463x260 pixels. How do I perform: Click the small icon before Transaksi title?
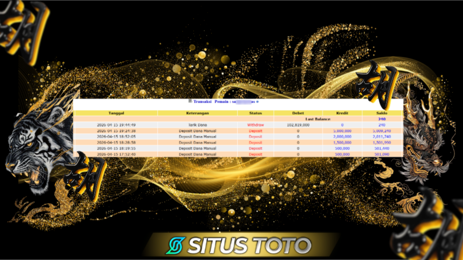(x=190, y=101)
